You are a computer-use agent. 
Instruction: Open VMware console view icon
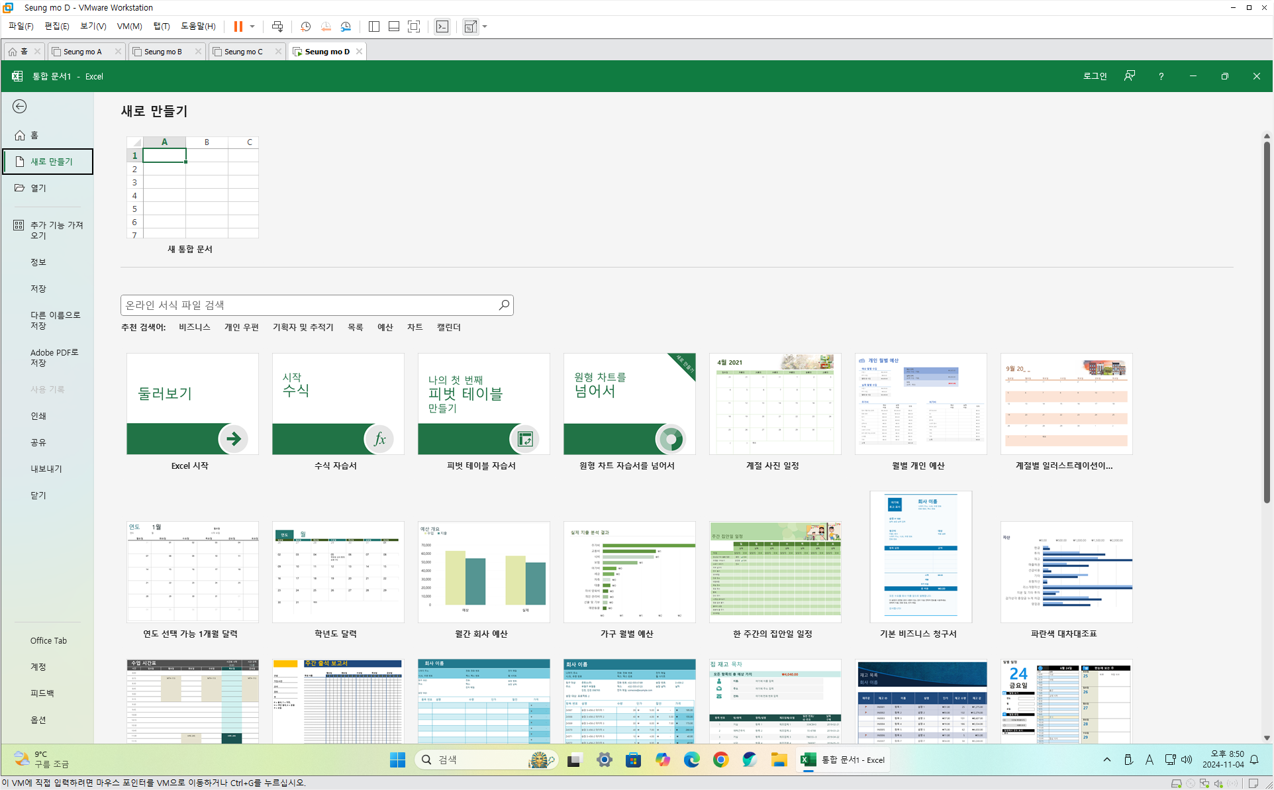(x=442, y=26)
